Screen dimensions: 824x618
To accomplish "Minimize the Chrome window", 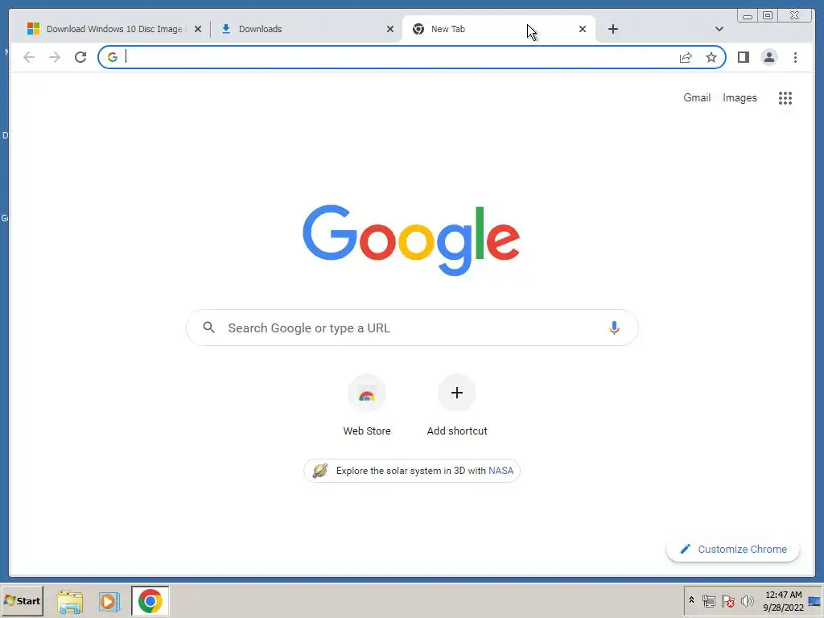I will (748, 16).
